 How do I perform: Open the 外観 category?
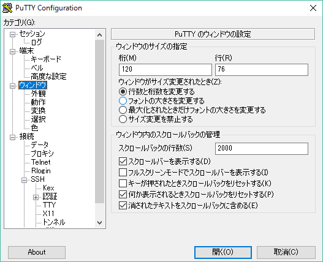point(39,94)
